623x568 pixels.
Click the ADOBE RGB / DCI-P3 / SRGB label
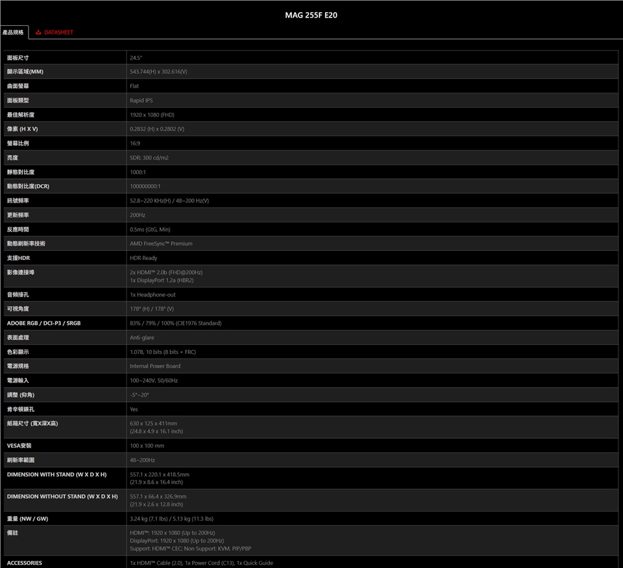point(43,323)
